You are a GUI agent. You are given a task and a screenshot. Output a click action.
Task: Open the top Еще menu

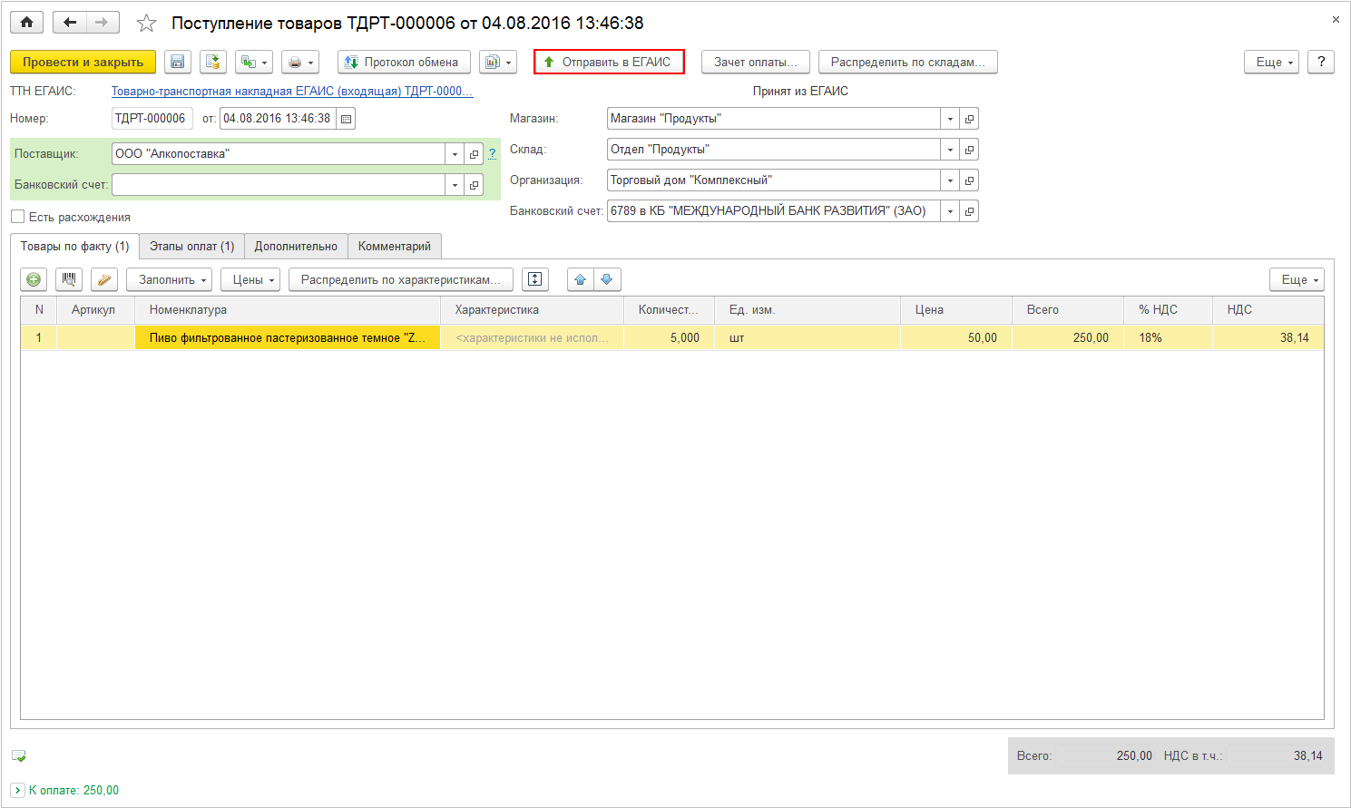pos(1272,62)
